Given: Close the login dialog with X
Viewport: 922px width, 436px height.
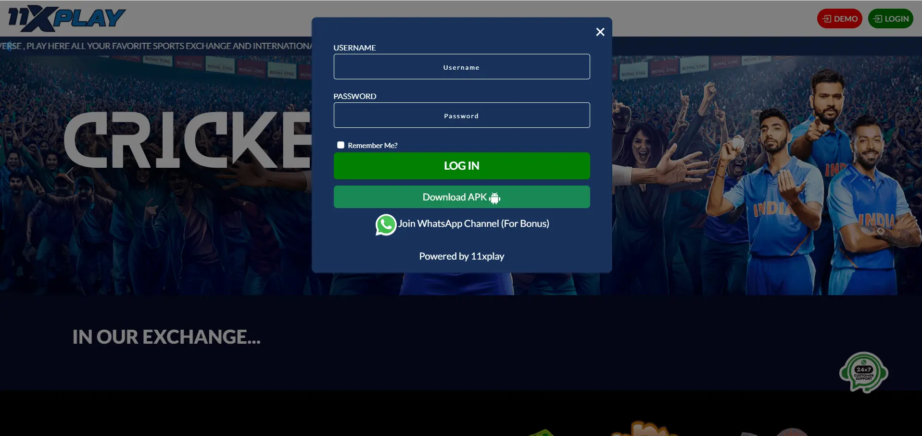Looking at the screenshot, I should tap(600, 32).
